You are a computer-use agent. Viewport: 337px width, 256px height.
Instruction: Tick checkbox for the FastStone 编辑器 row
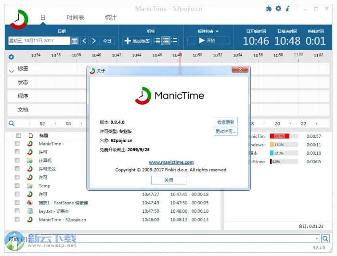17,202
